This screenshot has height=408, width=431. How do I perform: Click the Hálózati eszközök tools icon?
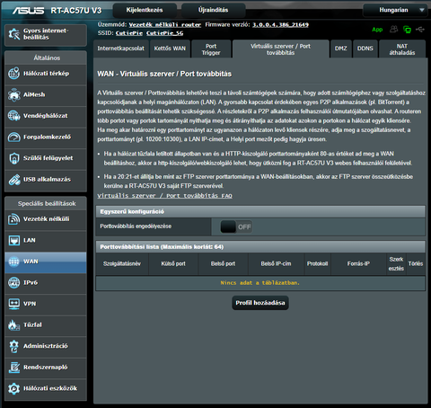coord(13,388)
